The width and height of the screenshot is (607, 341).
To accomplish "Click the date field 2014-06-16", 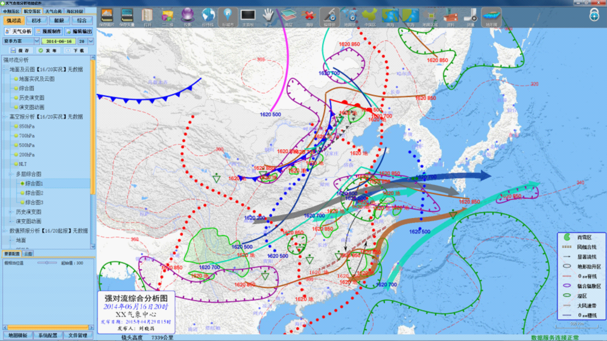I will (x=59, y=41).
